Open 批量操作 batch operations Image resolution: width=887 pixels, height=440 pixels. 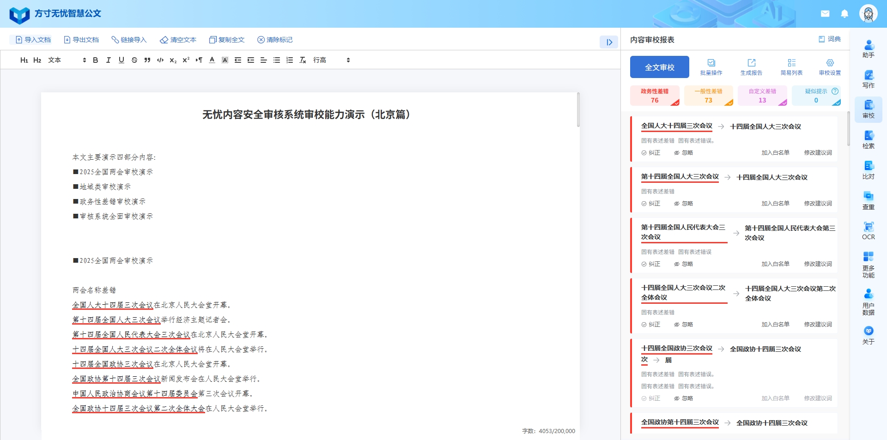click(711, 67)
